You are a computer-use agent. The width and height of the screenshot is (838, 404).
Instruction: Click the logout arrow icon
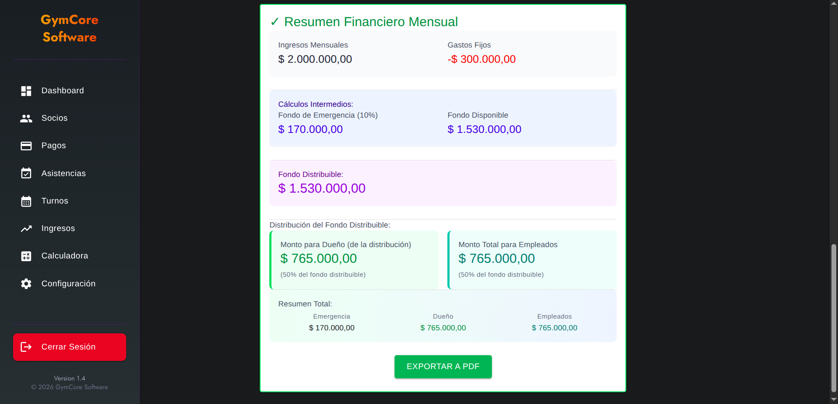click(26, 347)
